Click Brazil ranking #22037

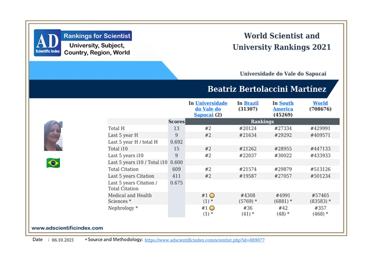click(x=248, y=156)
